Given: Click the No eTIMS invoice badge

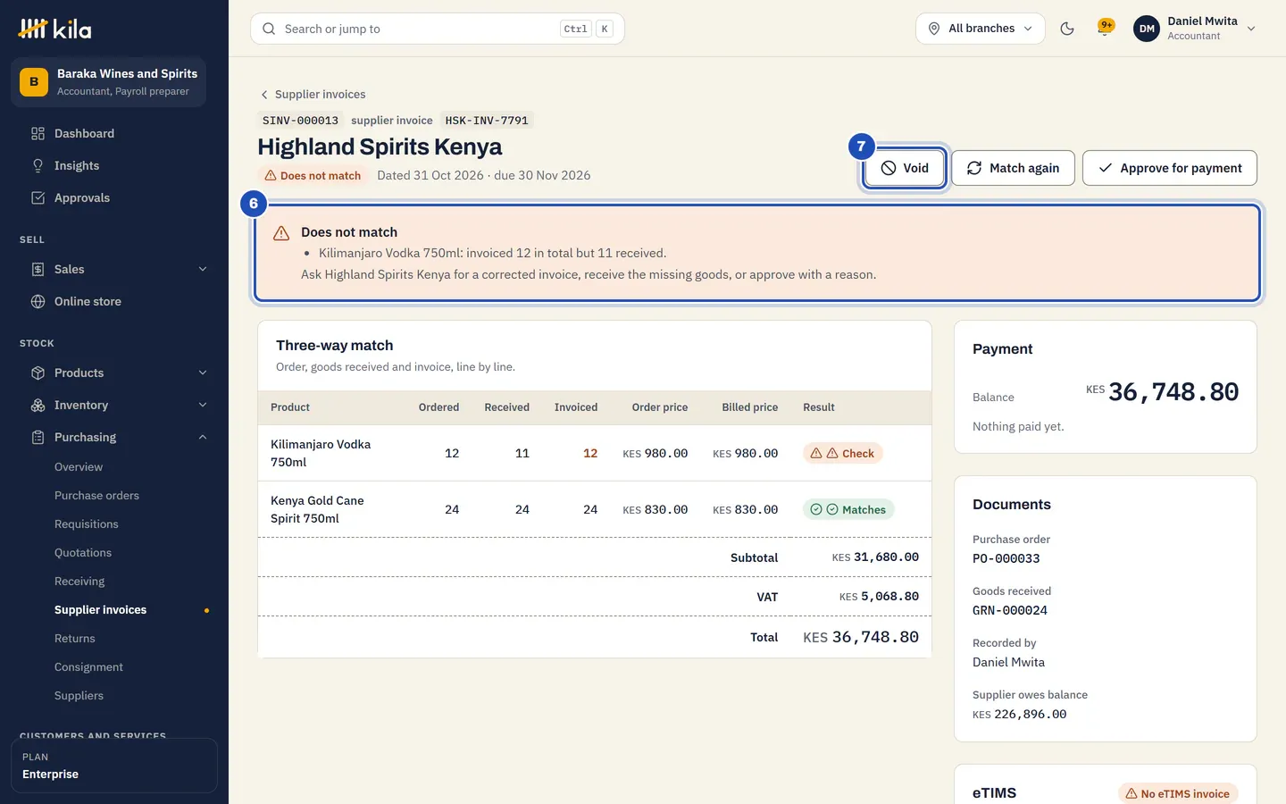Looking at the screenshot, I should pyautogui.click(x=1178, y=794).
